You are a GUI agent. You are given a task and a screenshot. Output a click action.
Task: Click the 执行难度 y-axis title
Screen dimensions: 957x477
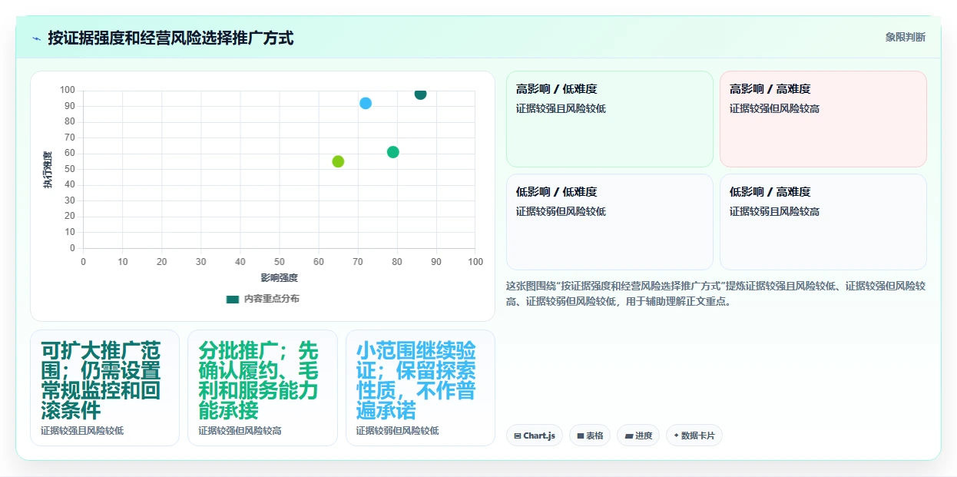click(48, 170)
